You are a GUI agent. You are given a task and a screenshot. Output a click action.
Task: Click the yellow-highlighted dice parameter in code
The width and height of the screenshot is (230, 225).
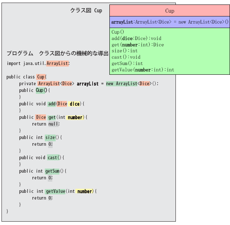(75, 104)
